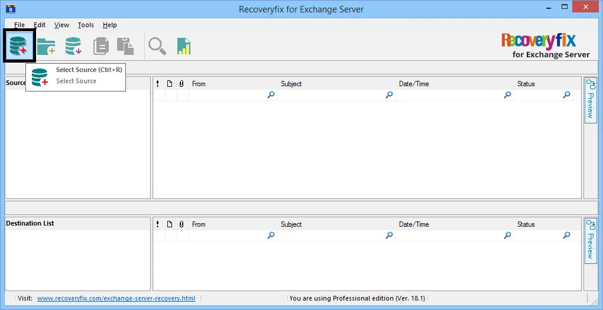Viewport: 603px width, 310px height.
Task: Click the From search filter field in source list
Action: pos(233,95)
